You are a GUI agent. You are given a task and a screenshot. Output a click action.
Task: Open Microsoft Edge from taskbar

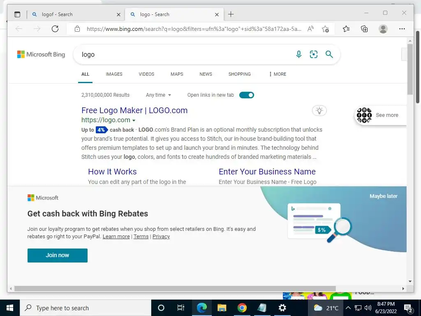pyautogui.click(x=201, y=308)
